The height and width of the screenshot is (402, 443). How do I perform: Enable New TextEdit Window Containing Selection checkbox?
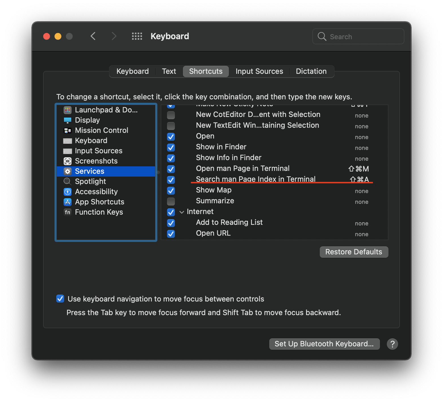coord(171,126)
